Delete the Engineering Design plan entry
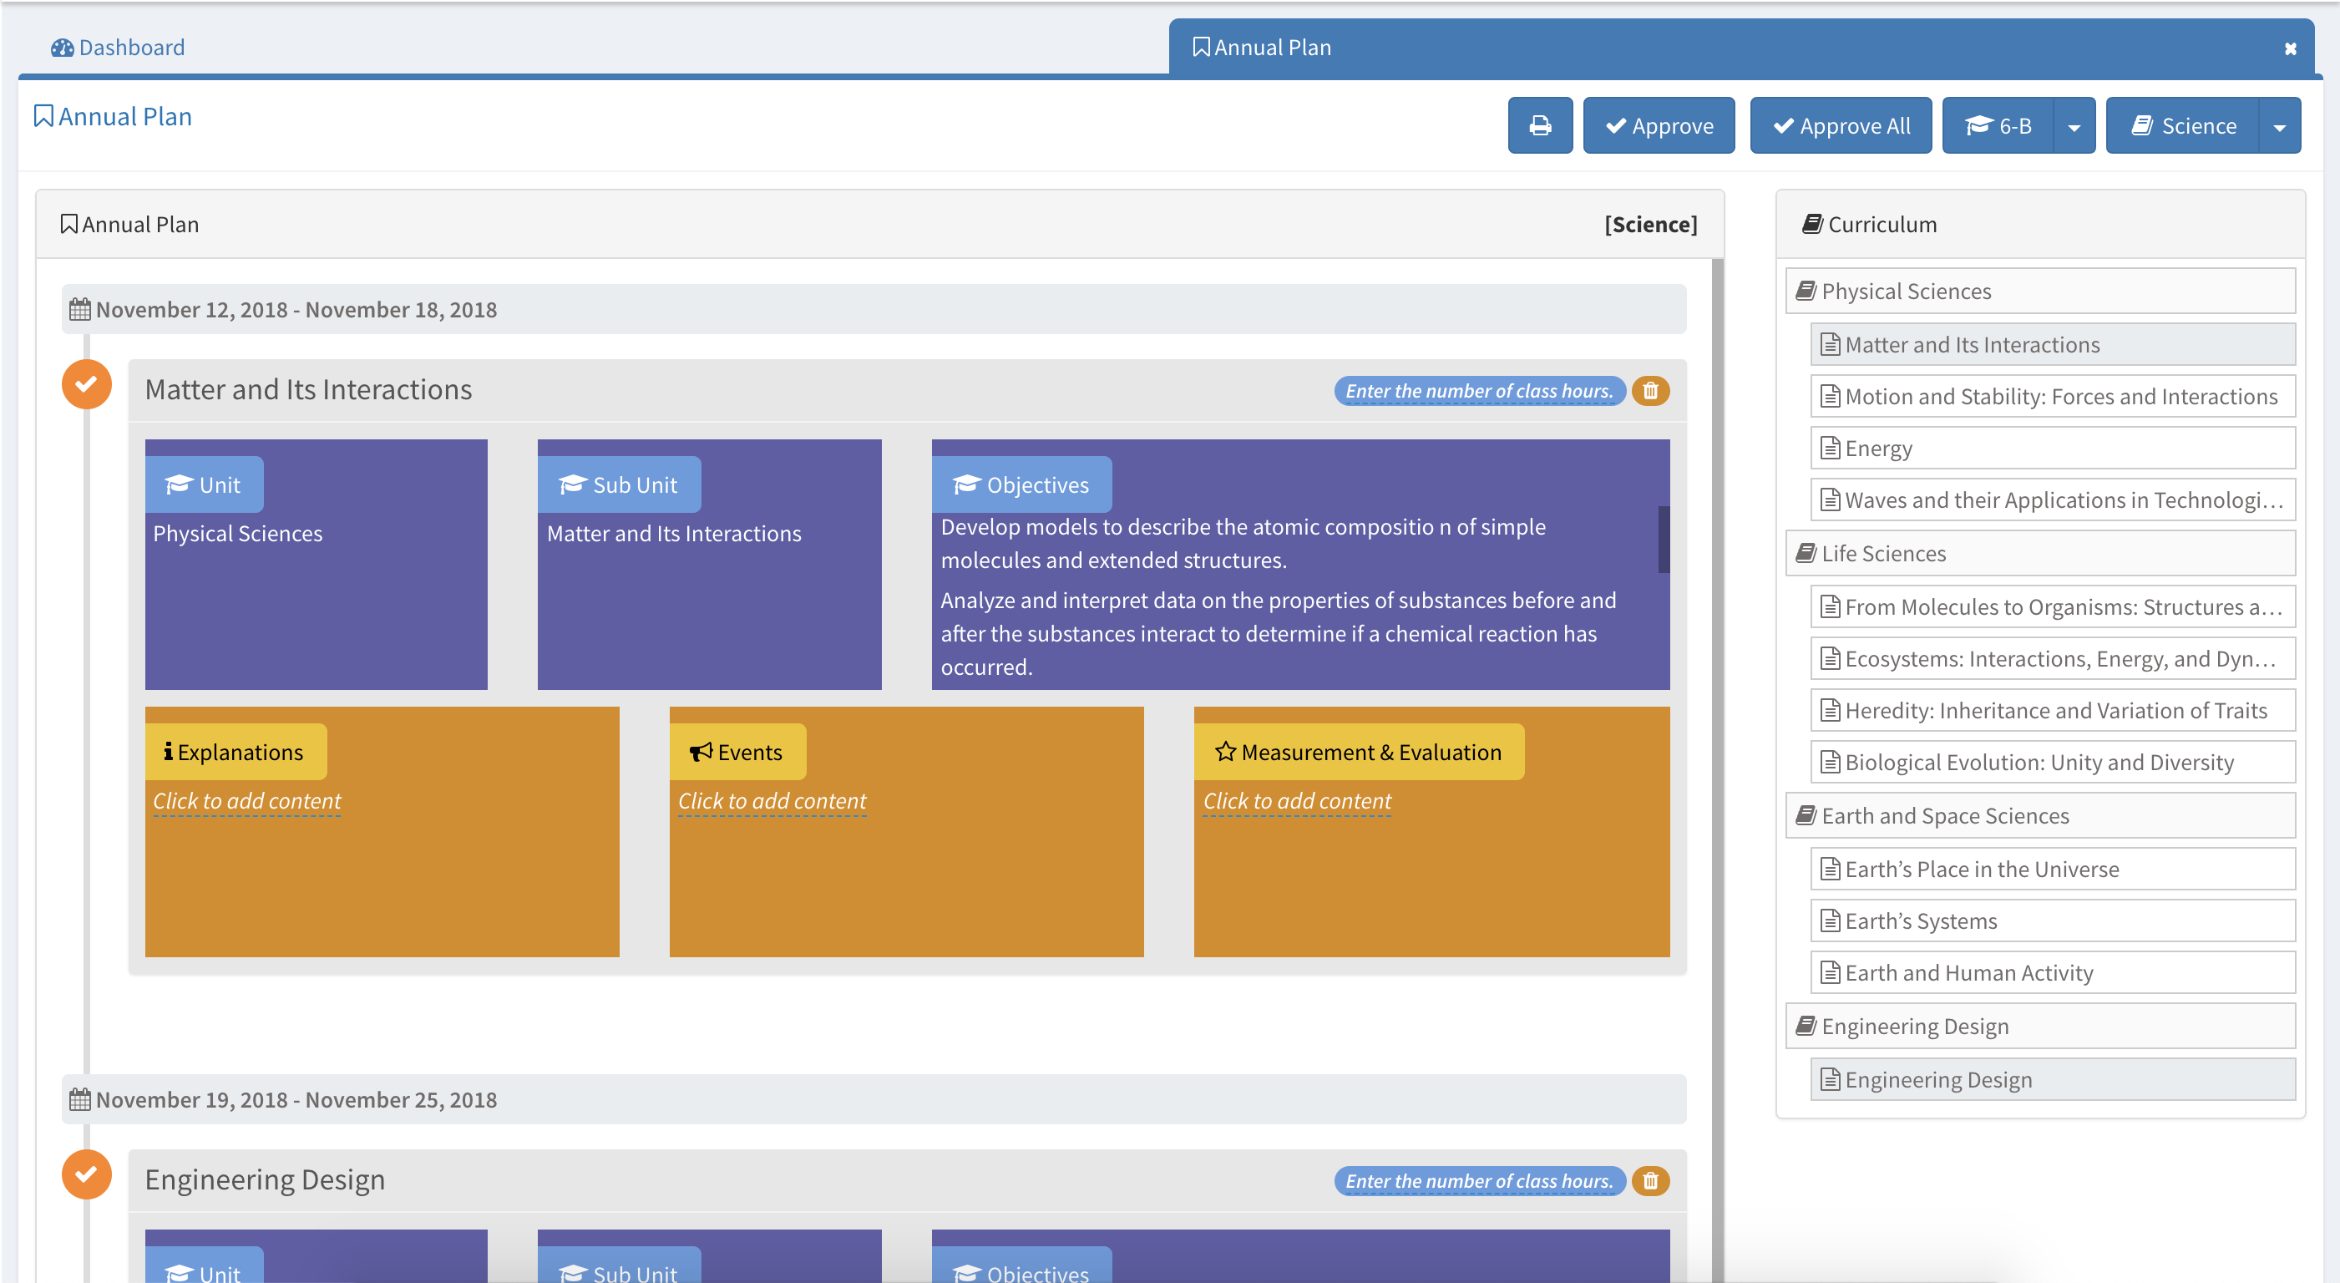Viewport: 2340px width, 1283px height. point(1650,1180)
